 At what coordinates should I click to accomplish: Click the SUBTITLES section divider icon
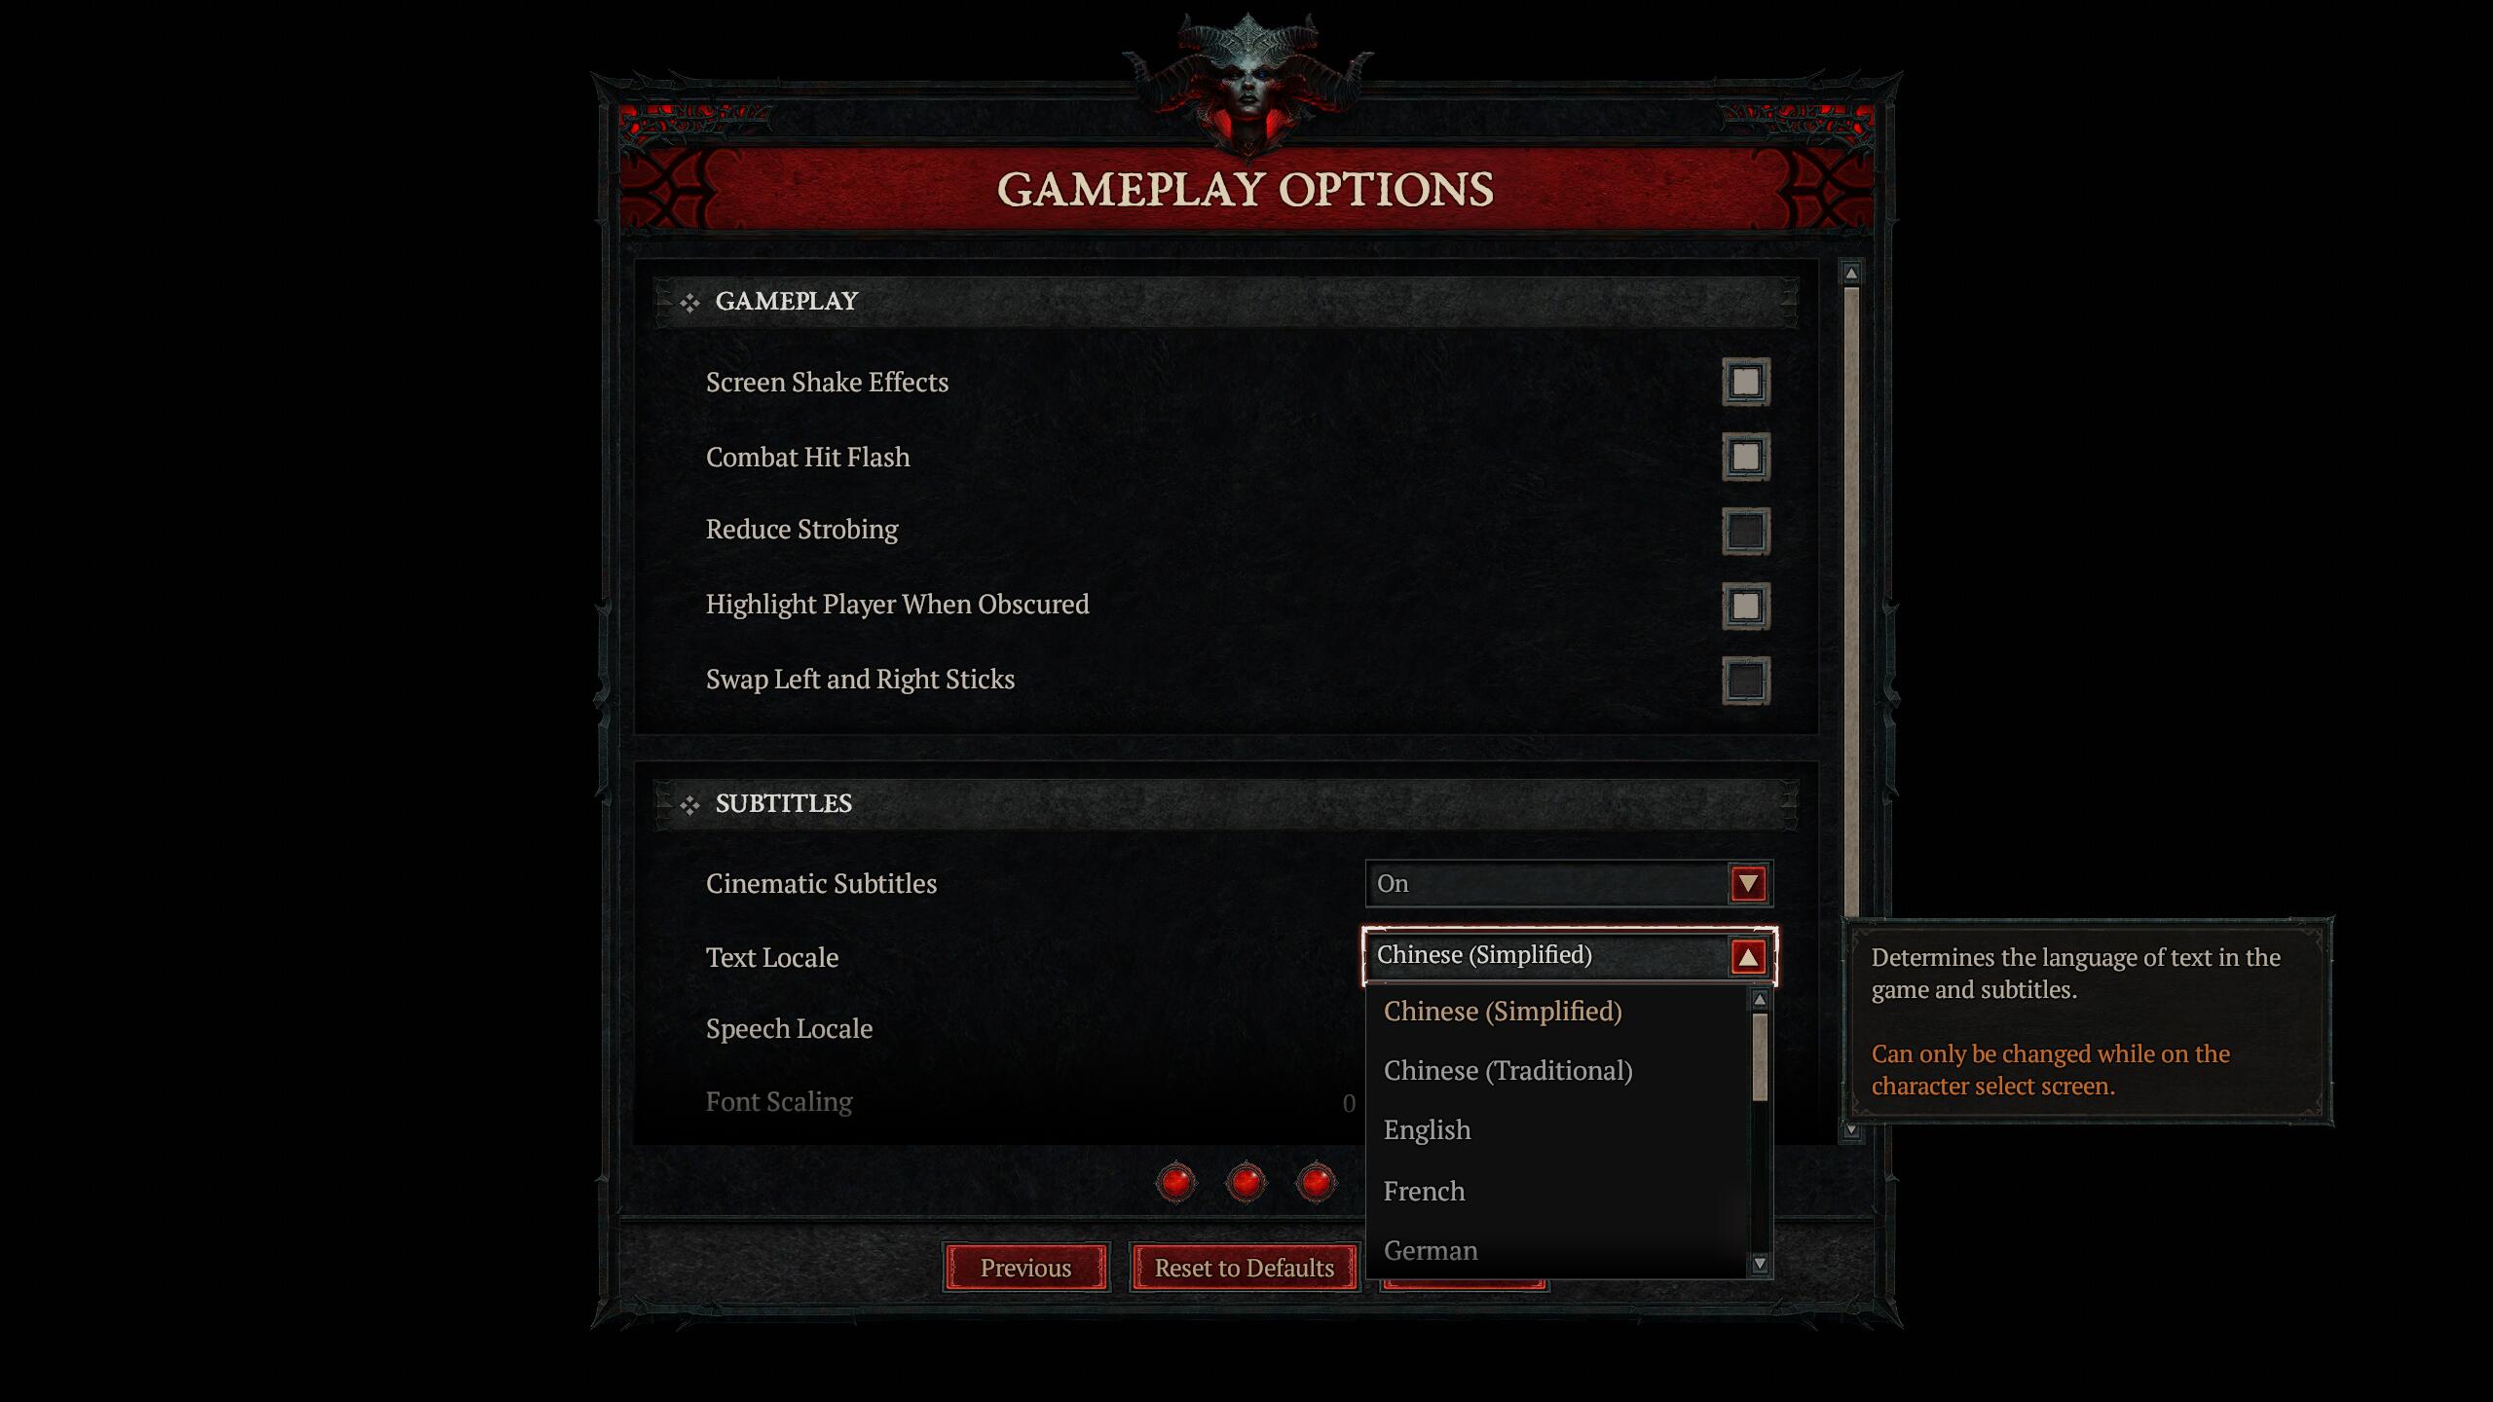coord(687,801)
